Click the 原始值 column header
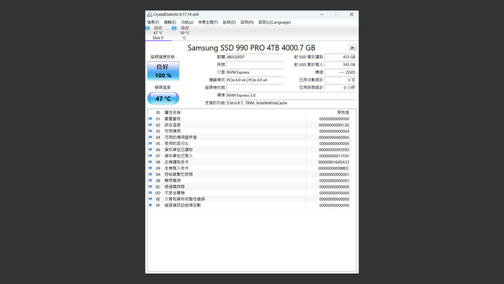 coord(328,113)
